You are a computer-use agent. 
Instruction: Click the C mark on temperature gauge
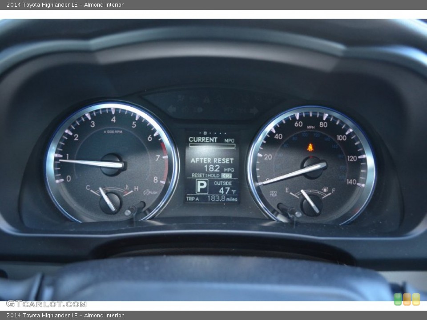point(88,188)
